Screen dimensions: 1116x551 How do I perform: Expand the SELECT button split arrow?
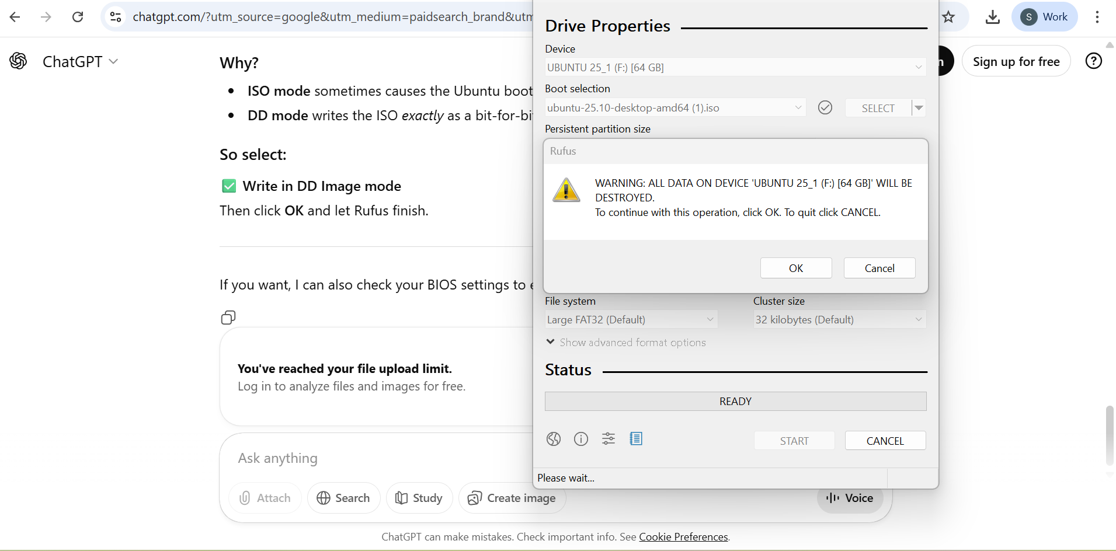coord(919,108)
